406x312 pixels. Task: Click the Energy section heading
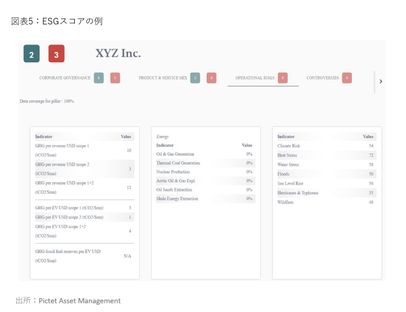162,137
